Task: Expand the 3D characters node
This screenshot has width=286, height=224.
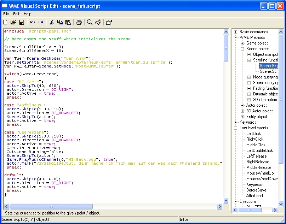Action: [249, 100]
